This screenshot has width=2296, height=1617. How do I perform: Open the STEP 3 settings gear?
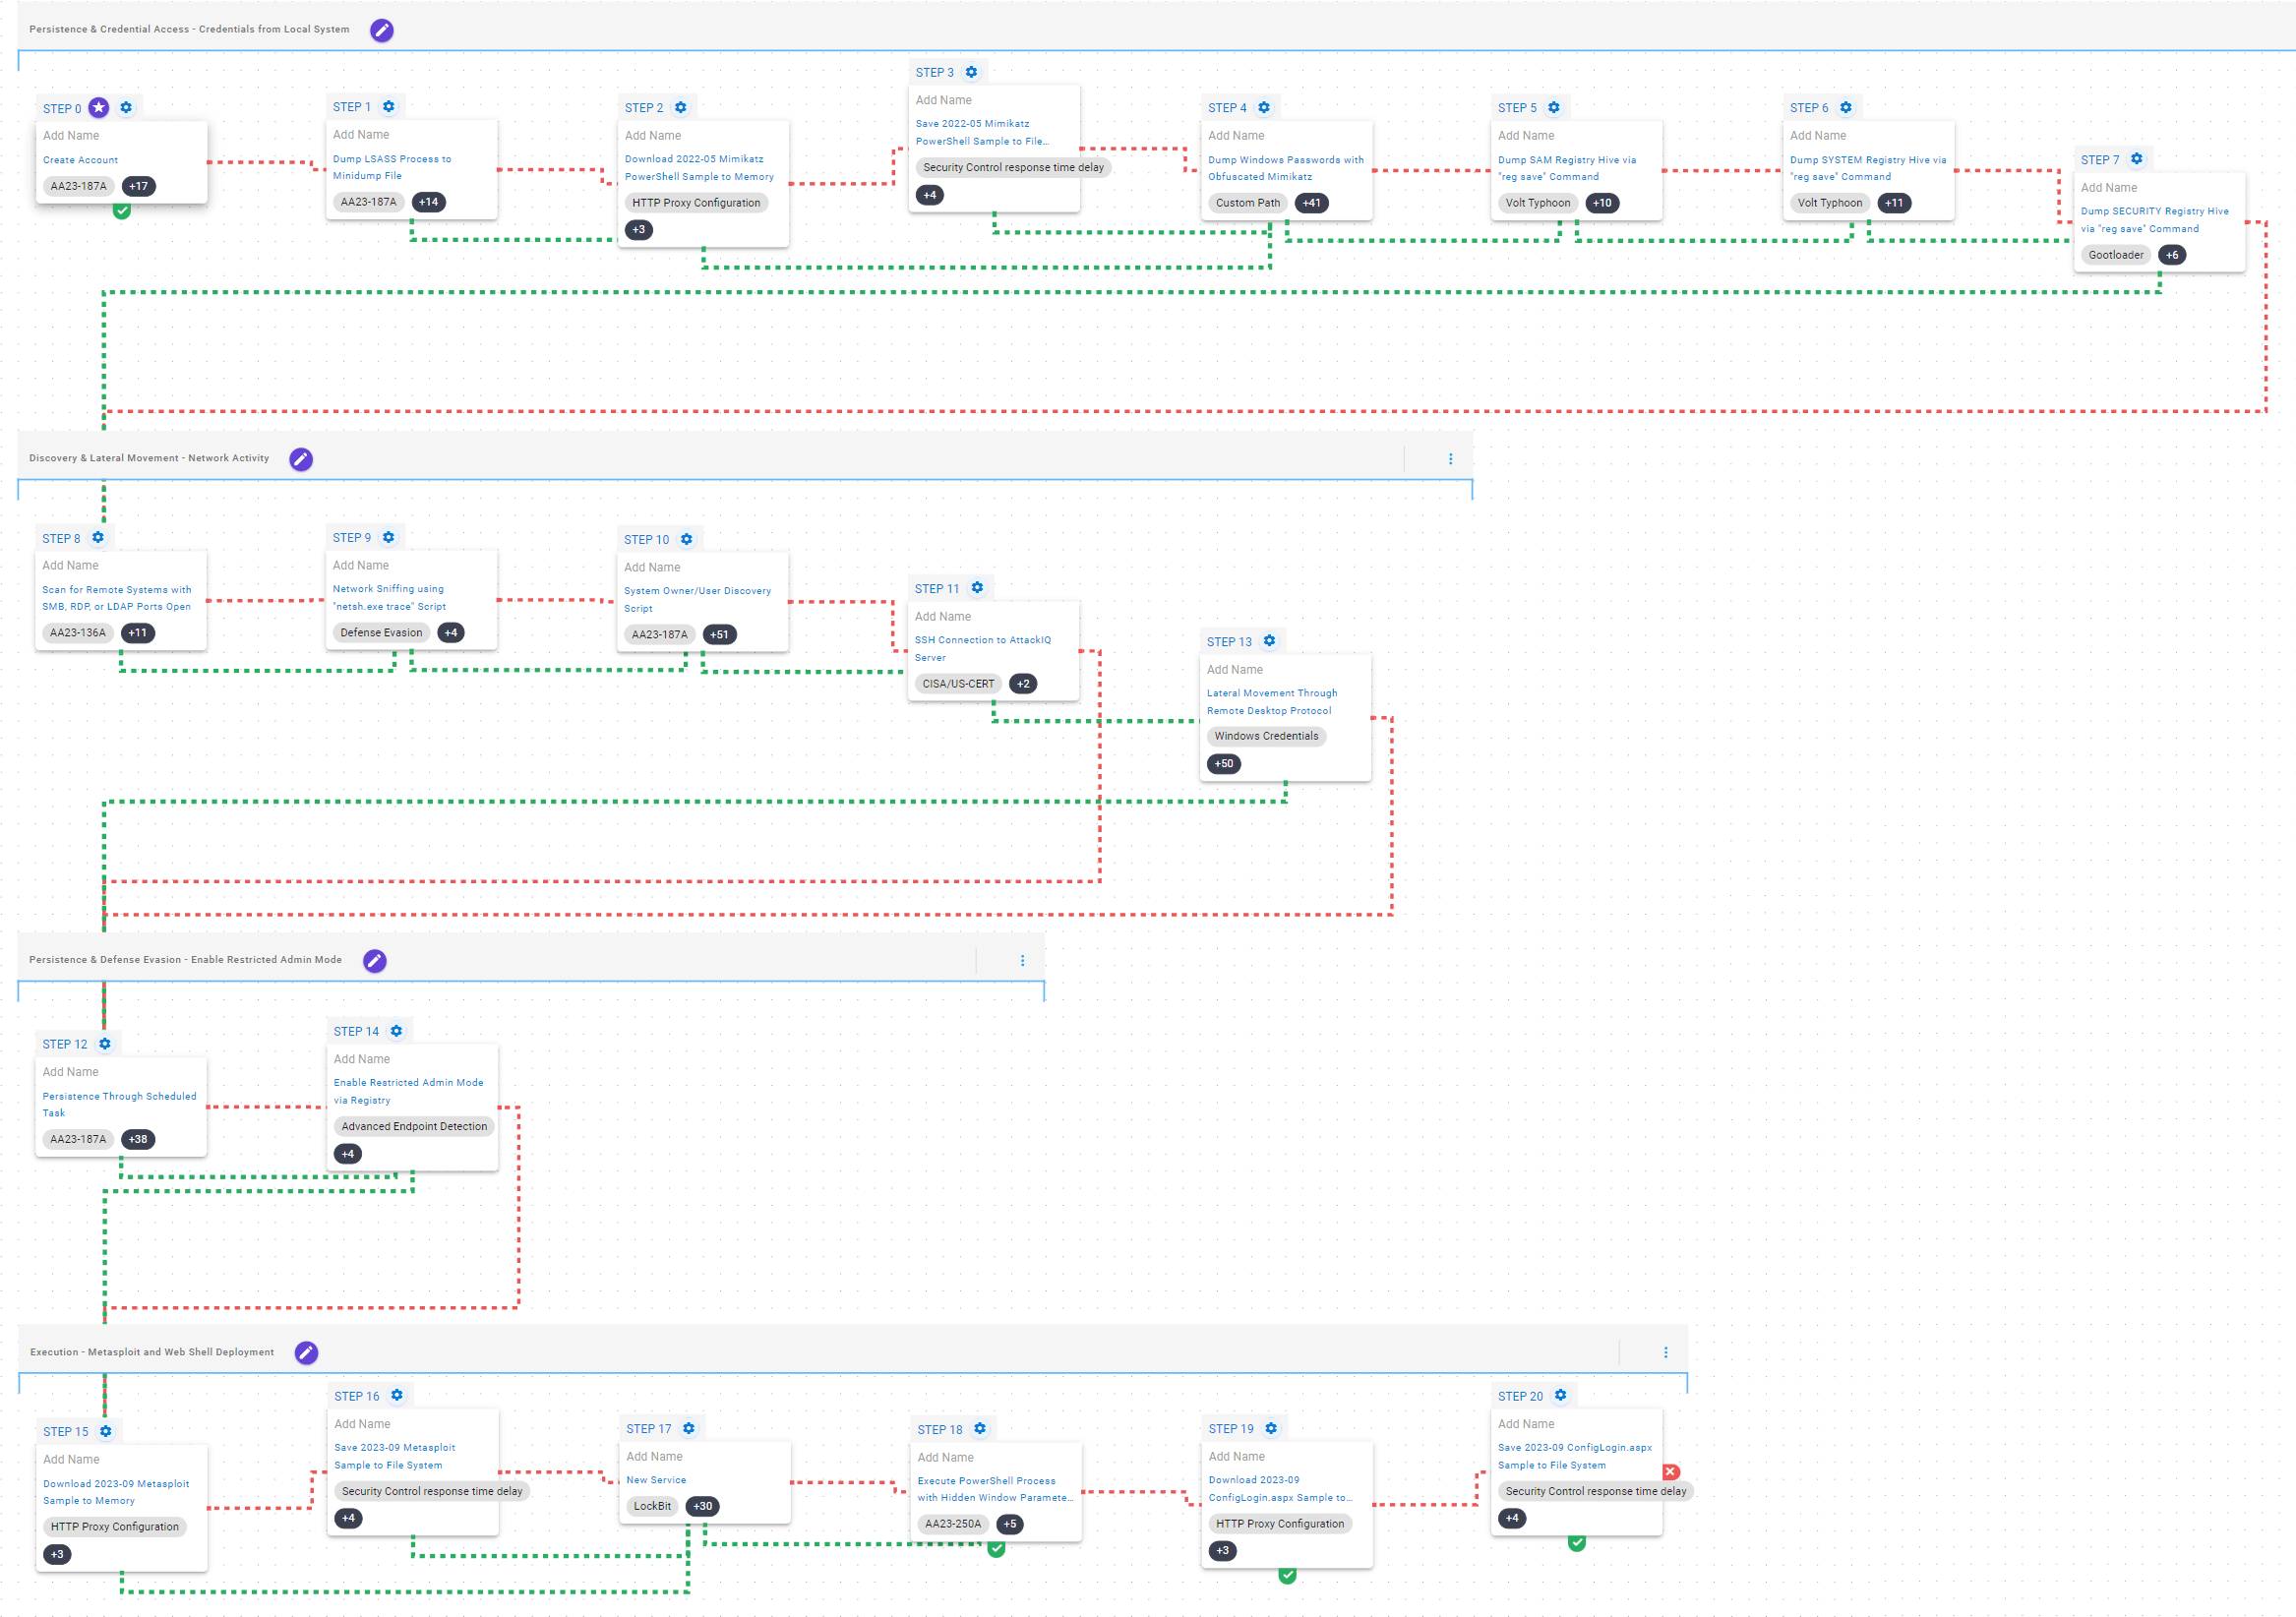pos(971,72)
